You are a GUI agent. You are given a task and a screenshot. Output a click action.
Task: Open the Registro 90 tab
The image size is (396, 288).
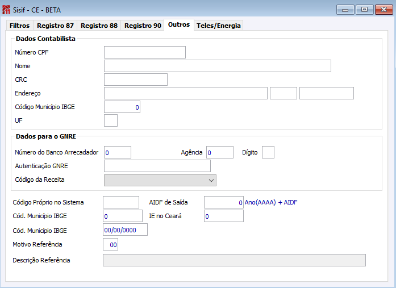coord(143,26)
